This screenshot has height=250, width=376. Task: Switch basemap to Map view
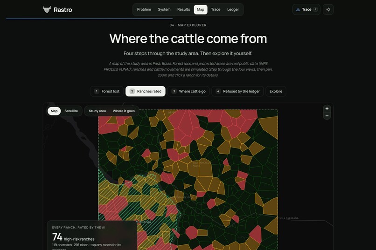[54, 111]
